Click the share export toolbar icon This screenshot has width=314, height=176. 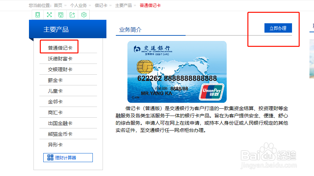(x=72, y=15)
